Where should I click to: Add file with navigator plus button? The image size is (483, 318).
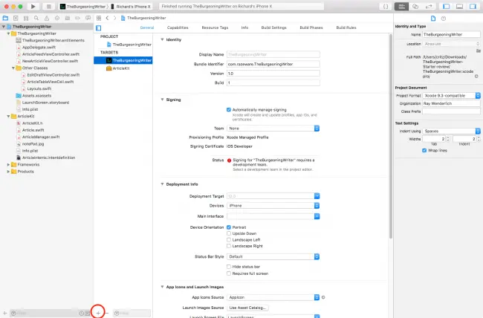[4, 313]
